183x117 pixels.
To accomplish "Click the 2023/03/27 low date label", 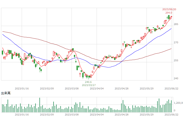I will click(x=89, y=85).
